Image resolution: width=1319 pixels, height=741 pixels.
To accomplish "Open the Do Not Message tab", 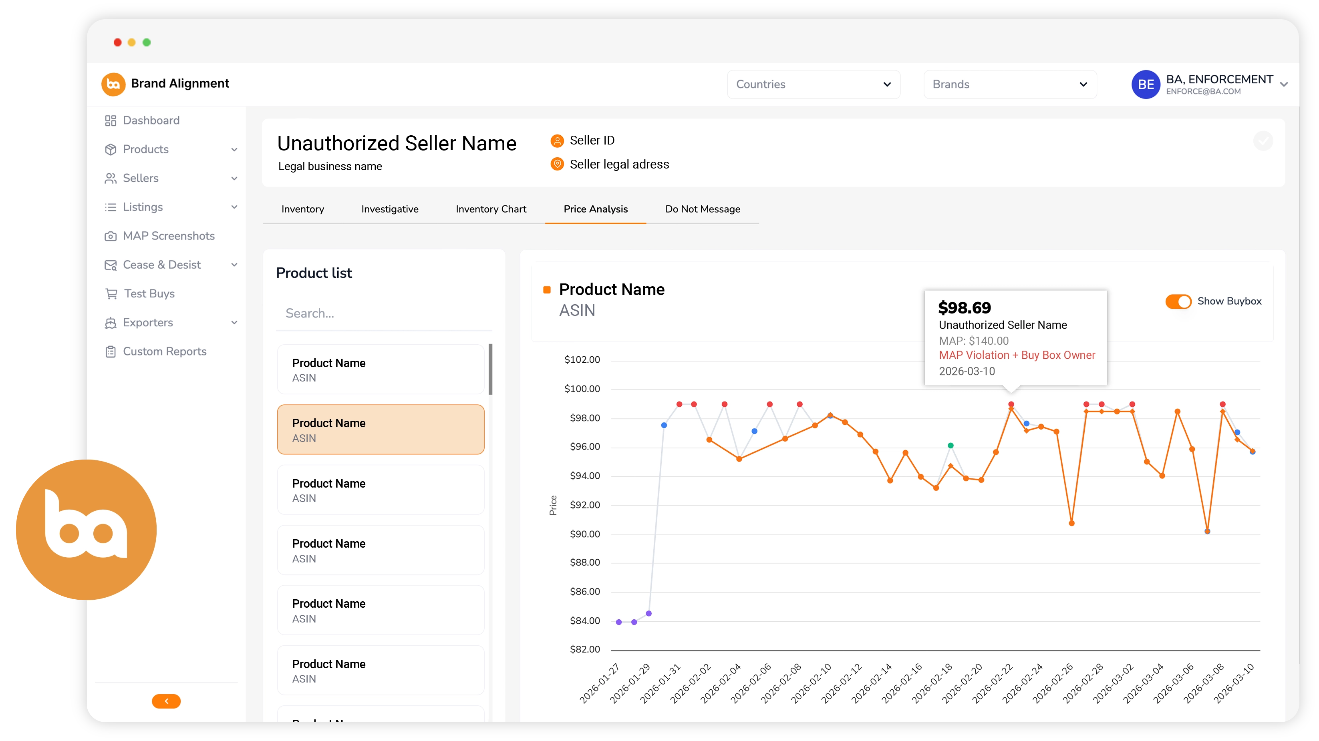I will pyautogui.click(x=702, y=209).
